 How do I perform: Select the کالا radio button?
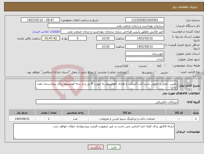click(165, 65)
